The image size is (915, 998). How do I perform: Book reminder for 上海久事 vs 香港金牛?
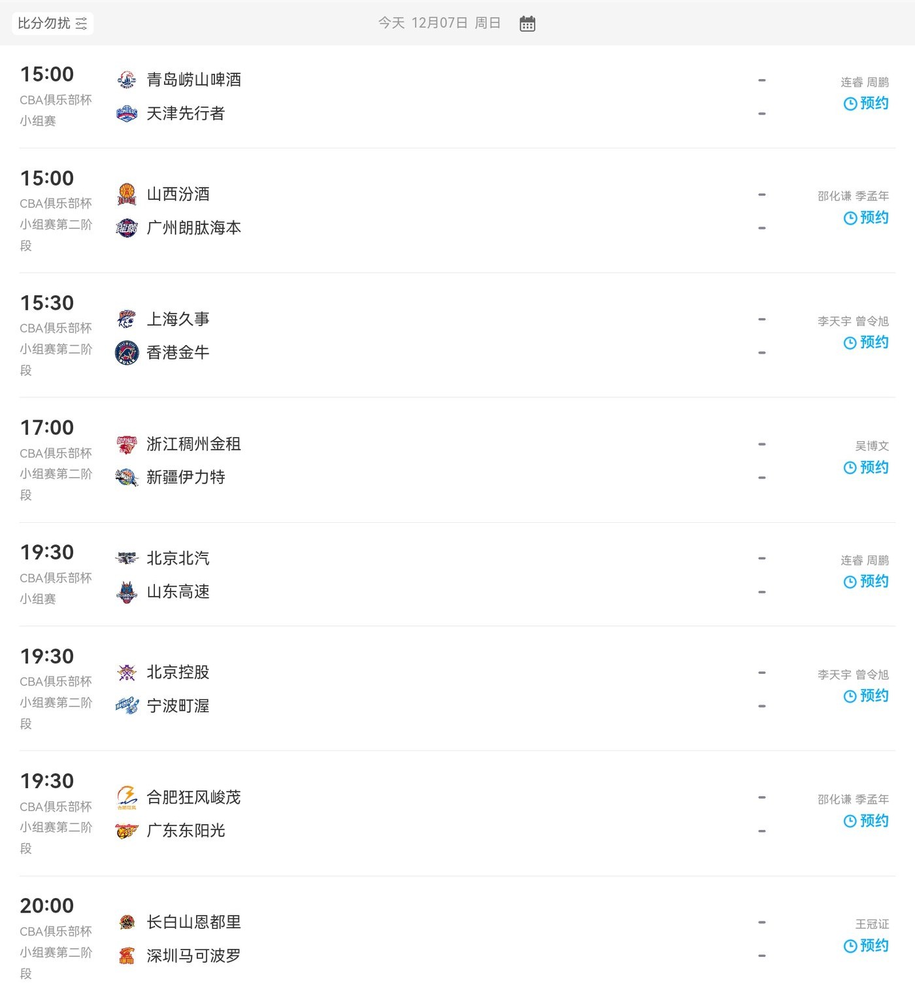(866, 342)
